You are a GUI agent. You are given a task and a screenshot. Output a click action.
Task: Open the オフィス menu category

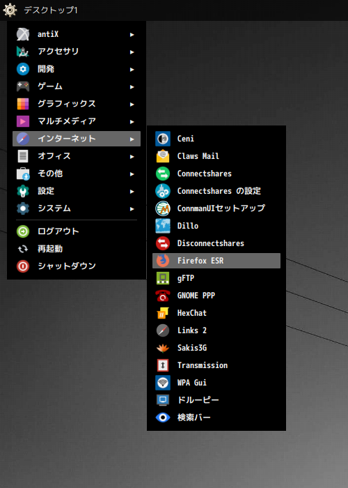coord(77,156)
